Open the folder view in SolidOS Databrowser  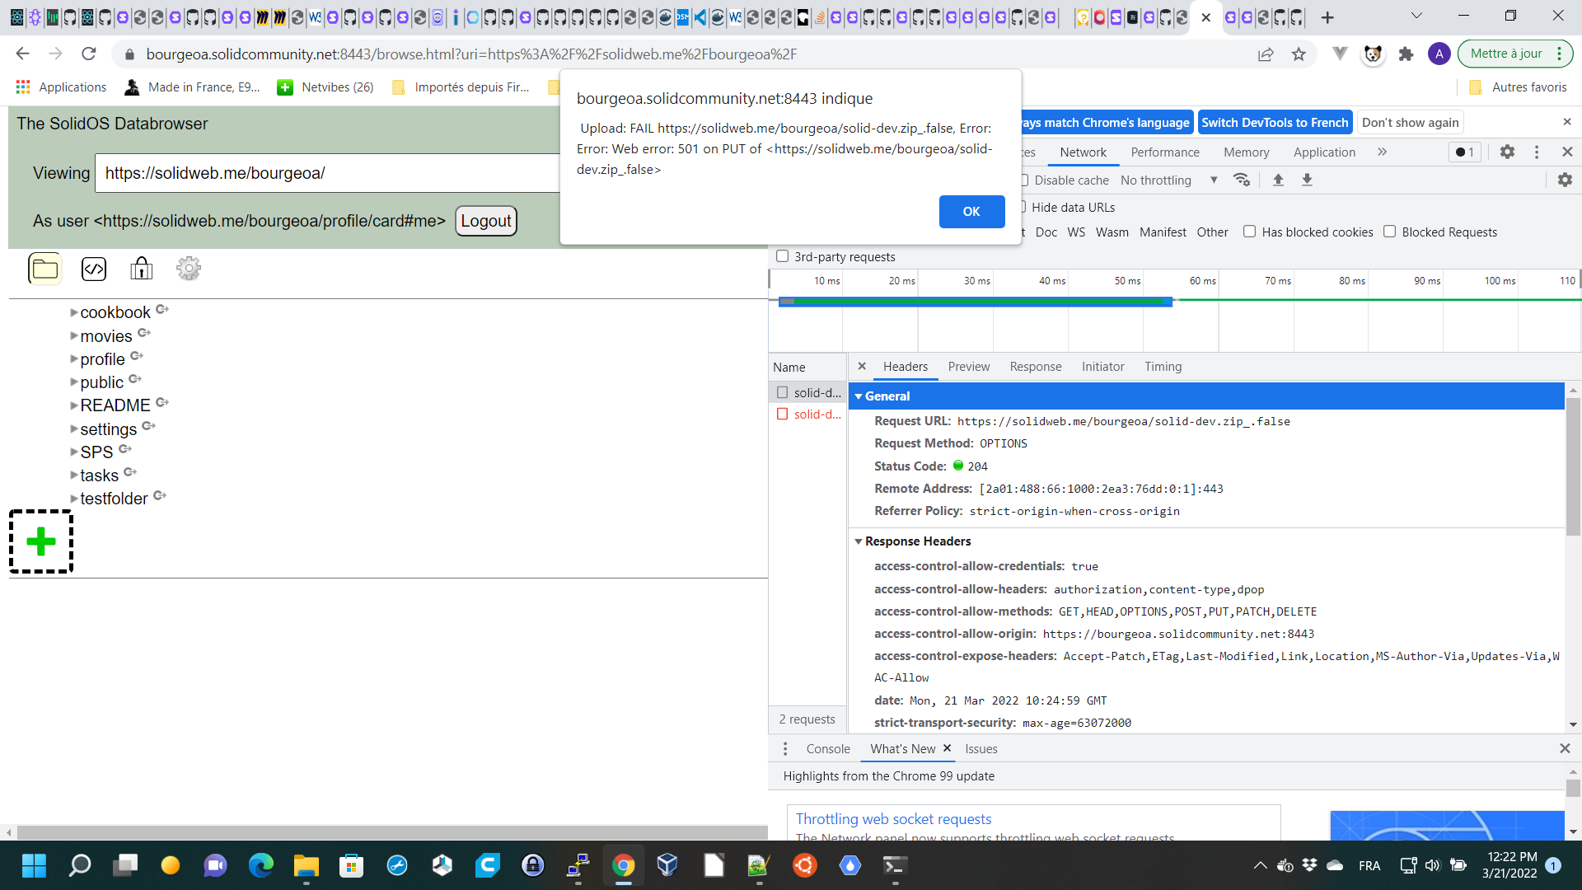44,269
